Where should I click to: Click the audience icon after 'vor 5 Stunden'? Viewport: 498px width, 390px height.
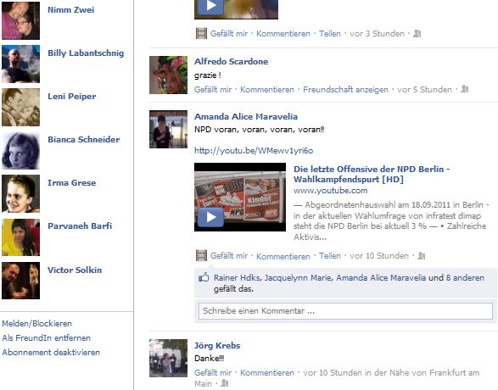click(x=464, y=89)
